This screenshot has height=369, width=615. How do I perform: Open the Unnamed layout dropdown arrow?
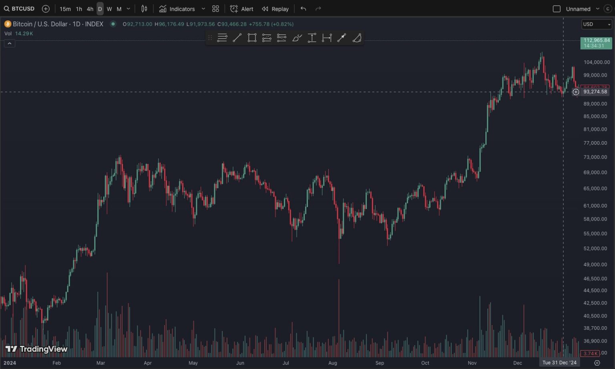point(597,9)
